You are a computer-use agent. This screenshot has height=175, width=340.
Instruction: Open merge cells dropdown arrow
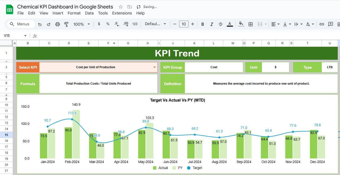click(x=266, y=24)
